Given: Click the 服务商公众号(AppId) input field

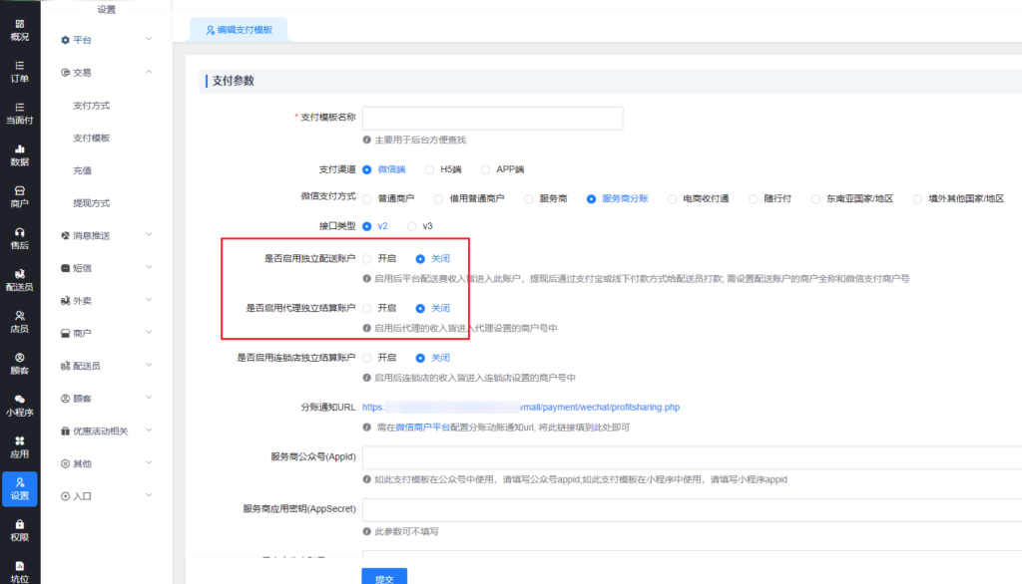Looking at the screenshot, I should pos(691,457).
